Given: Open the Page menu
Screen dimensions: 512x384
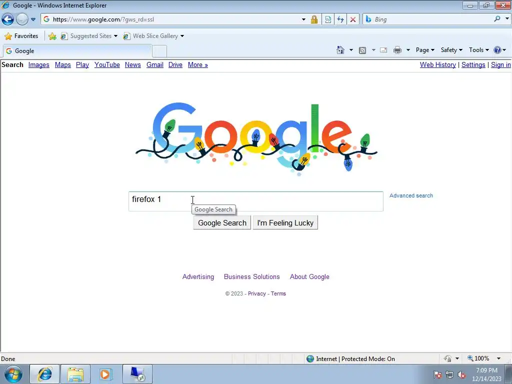Looking at the screenshot, I should click(x=425, y=50).
